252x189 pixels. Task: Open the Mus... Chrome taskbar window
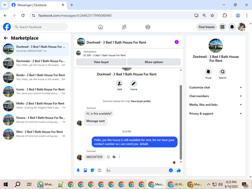(x=195, y=184)
